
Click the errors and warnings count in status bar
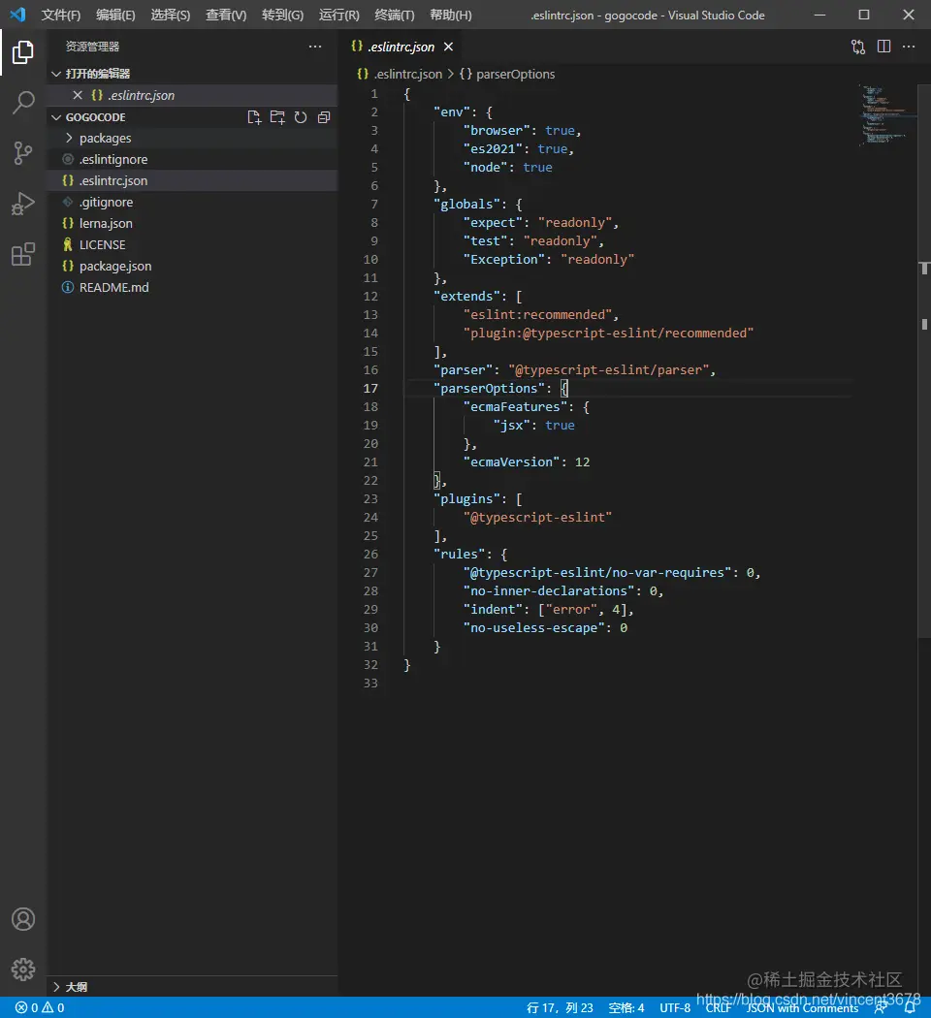coord(40,1007)
